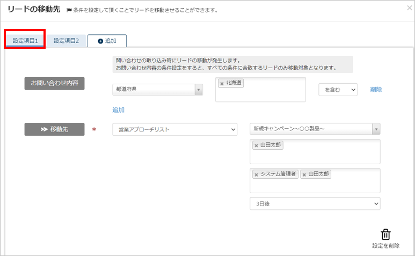
Task: Close the リードの移動先 dialog
Action: point(409,8)
